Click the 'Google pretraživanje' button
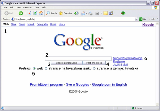The image size is (160, 111). click(x=66, y=63)
